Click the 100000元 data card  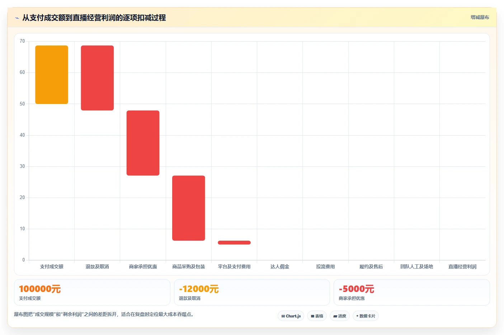tap(92, 292)
